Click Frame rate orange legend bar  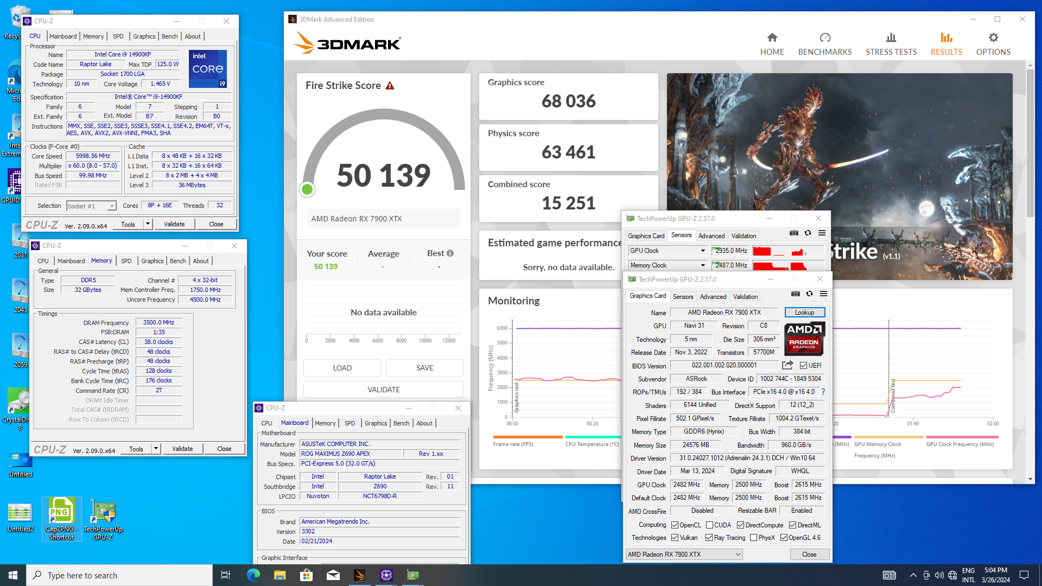528,437
